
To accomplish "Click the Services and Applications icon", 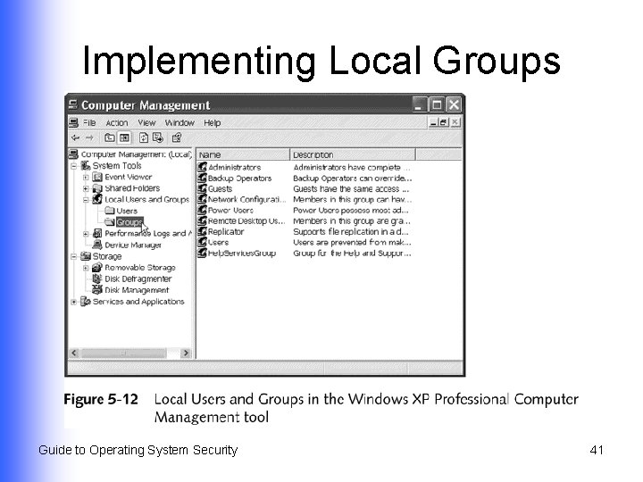I will (86, 302).
